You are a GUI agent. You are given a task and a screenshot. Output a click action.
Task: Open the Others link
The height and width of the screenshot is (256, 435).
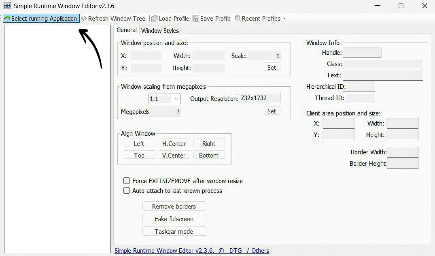260,250
